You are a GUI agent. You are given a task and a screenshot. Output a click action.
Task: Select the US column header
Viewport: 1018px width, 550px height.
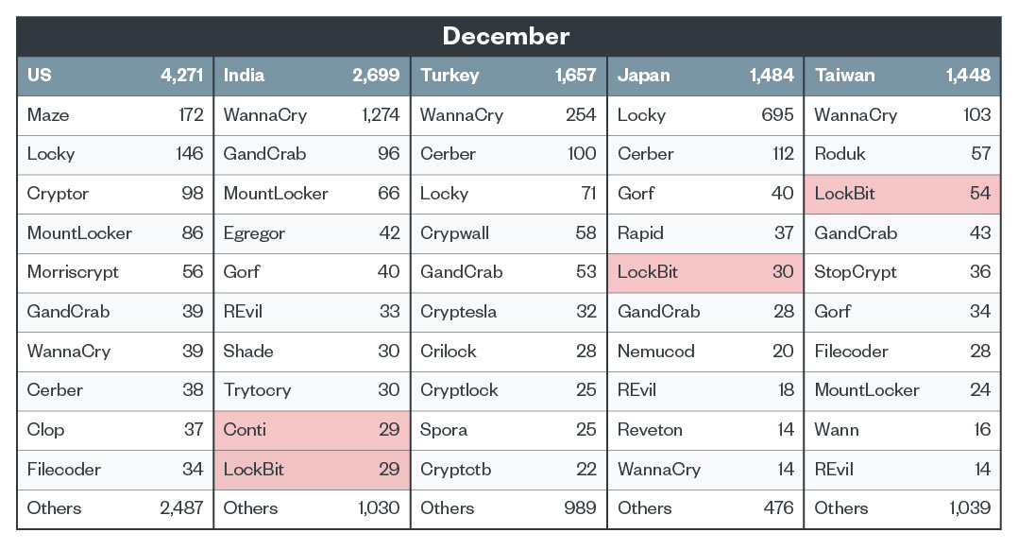[115, 76]
